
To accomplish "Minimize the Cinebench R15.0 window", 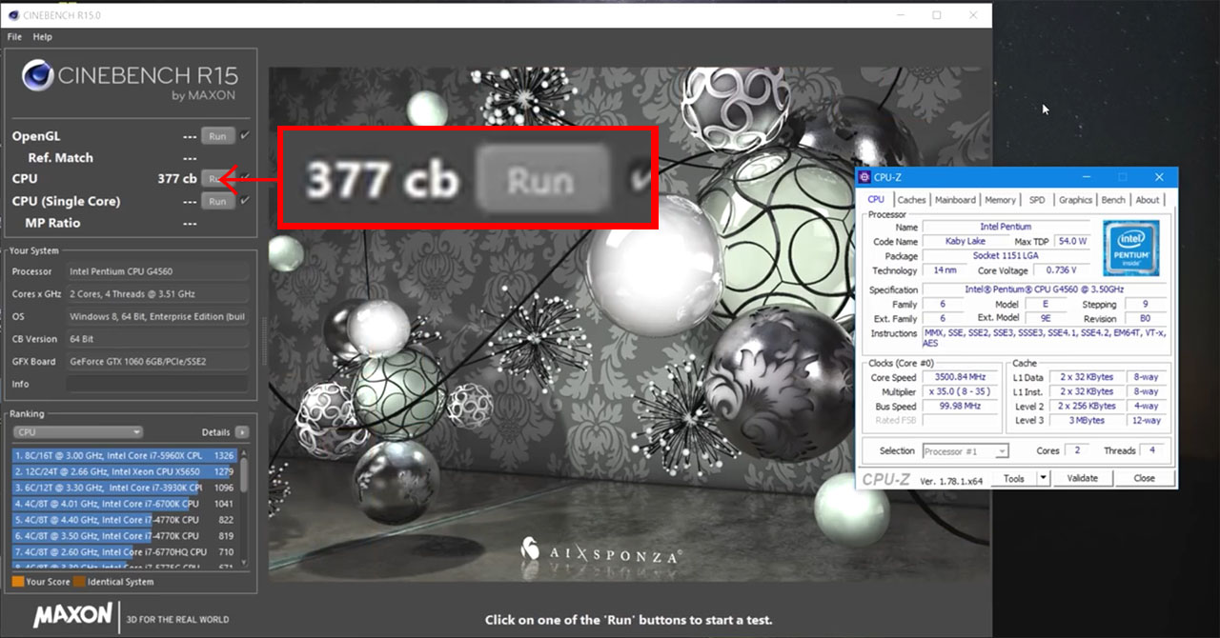I will point(900,15).
